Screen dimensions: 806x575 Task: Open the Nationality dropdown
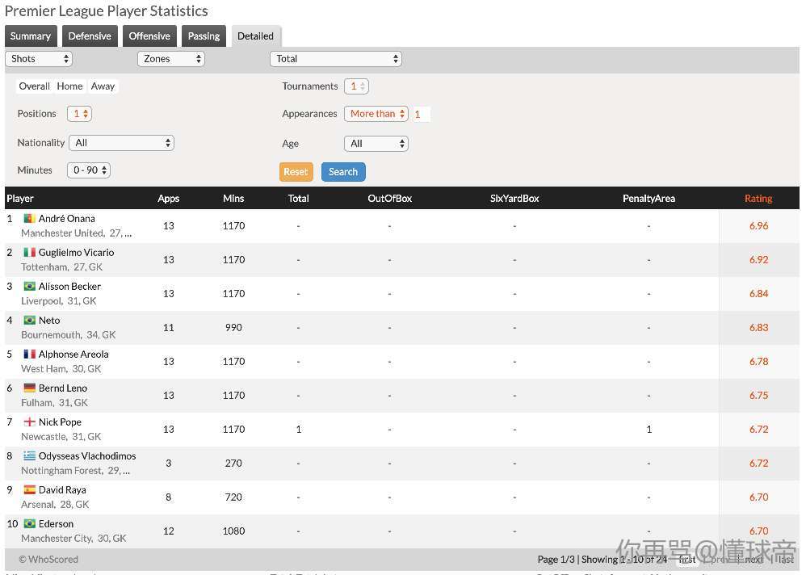click(122, 143)
